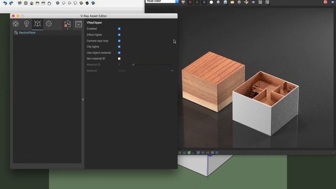Switch to monochrome mode gray circle icon
Screen dimensions: 336x189
click(218, 2)
